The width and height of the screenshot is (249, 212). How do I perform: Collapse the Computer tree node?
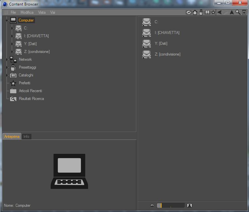pyautogui.click(x=7, y=20)
